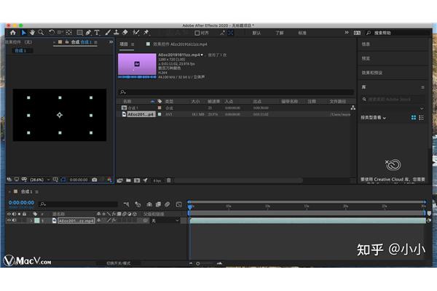Select the Rotation tool

click(52, 33)
